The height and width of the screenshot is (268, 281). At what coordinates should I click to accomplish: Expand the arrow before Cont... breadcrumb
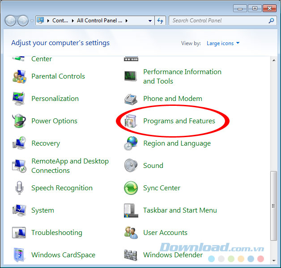coord(48,21)
